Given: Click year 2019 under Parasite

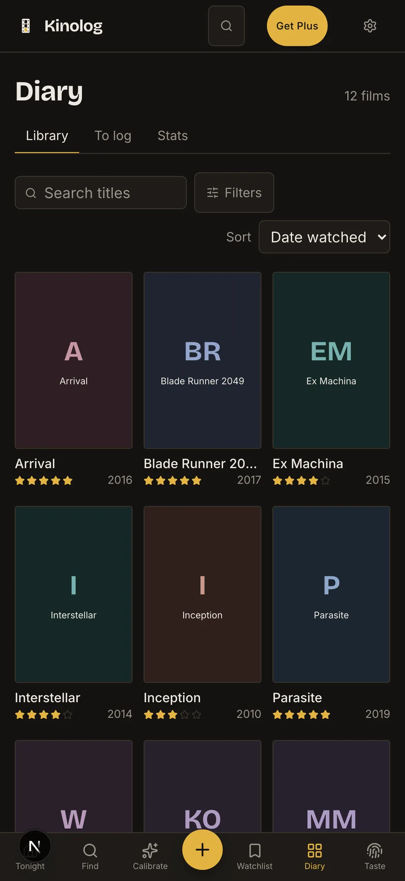Looking at the screenshot, I should (377, 714).
